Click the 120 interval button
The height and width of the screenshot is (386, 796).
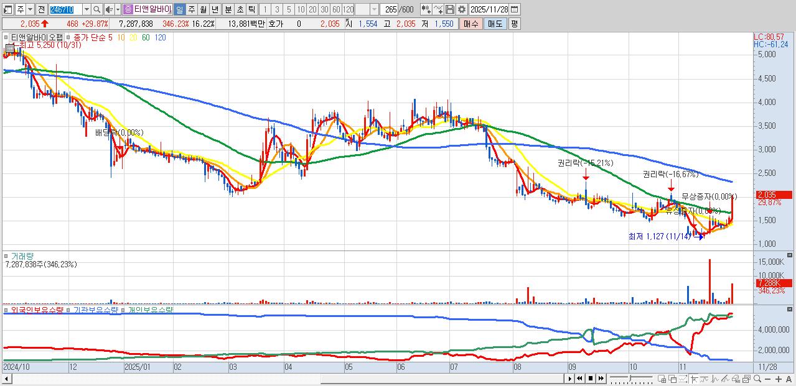click(348, 9)
